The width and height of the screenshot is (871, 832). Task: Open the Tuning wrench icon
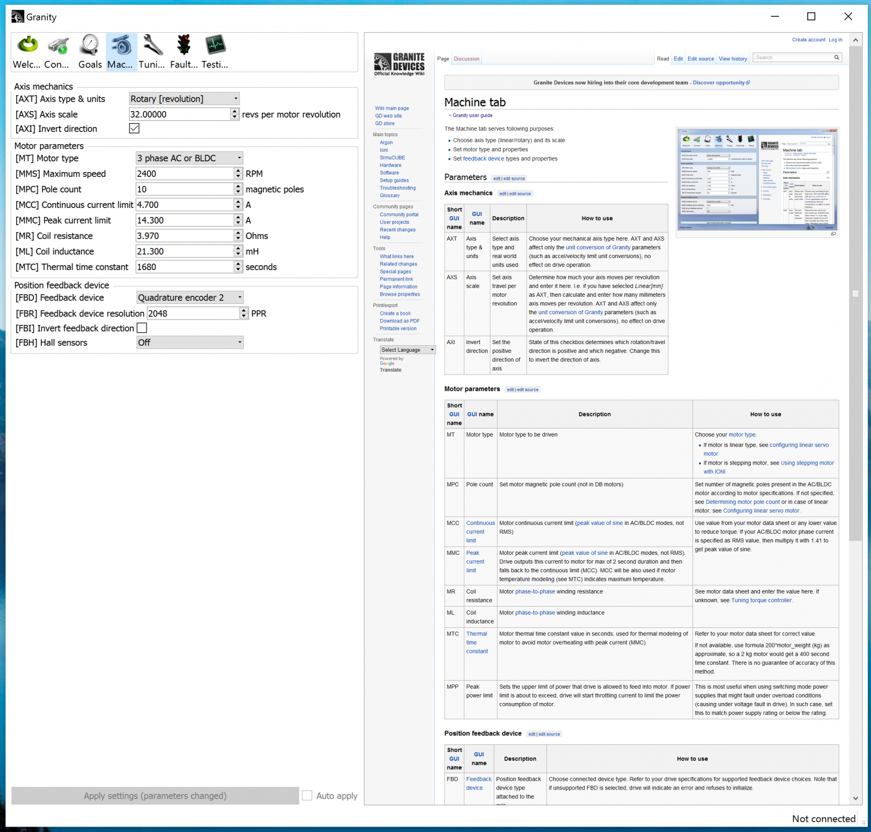(x=152, y=52)
